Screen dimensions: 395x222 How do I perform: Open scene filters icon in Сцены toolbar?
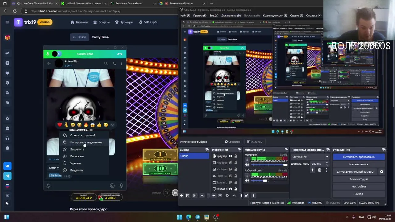coord(195,195)
